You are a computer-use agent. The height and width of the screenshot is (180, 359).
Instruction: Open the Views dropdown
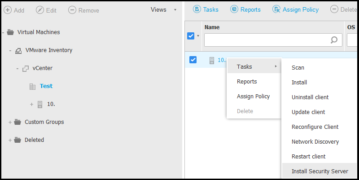(x=163, y=10)
